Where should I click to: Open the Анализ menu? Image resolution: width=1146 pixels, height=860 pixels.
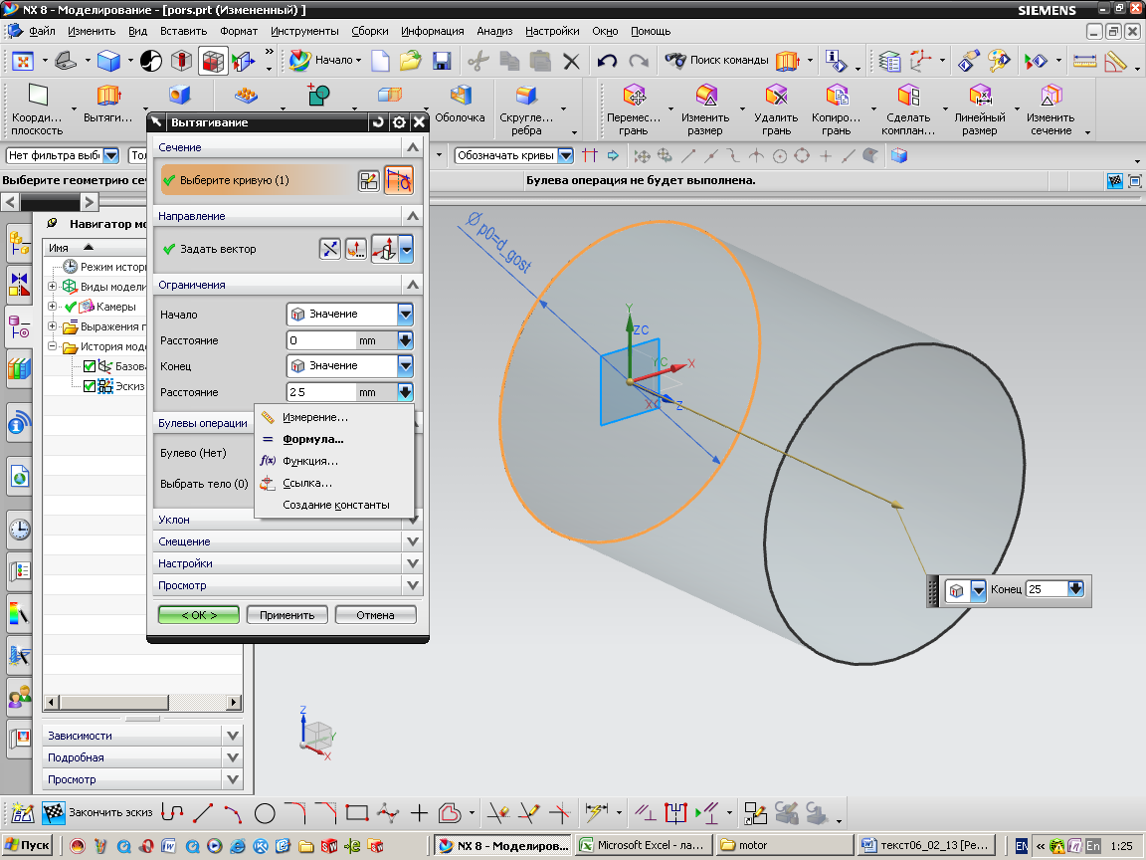coord(494,32)
